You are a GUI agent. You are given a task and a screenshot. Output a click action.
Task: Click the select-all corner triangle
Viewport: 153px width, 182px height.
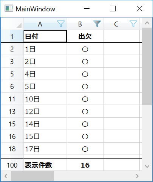coord(19,25)
